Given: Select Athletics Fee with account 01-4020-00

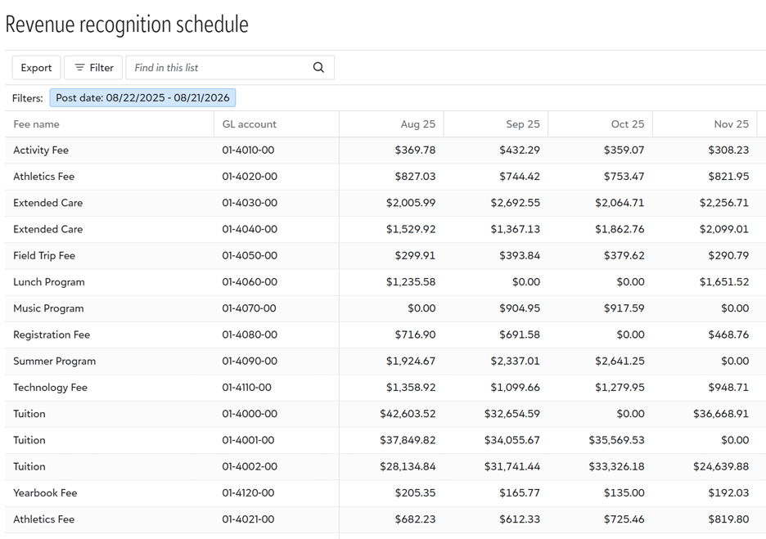Looking at the screenshot, I should (x=44, y=176).
